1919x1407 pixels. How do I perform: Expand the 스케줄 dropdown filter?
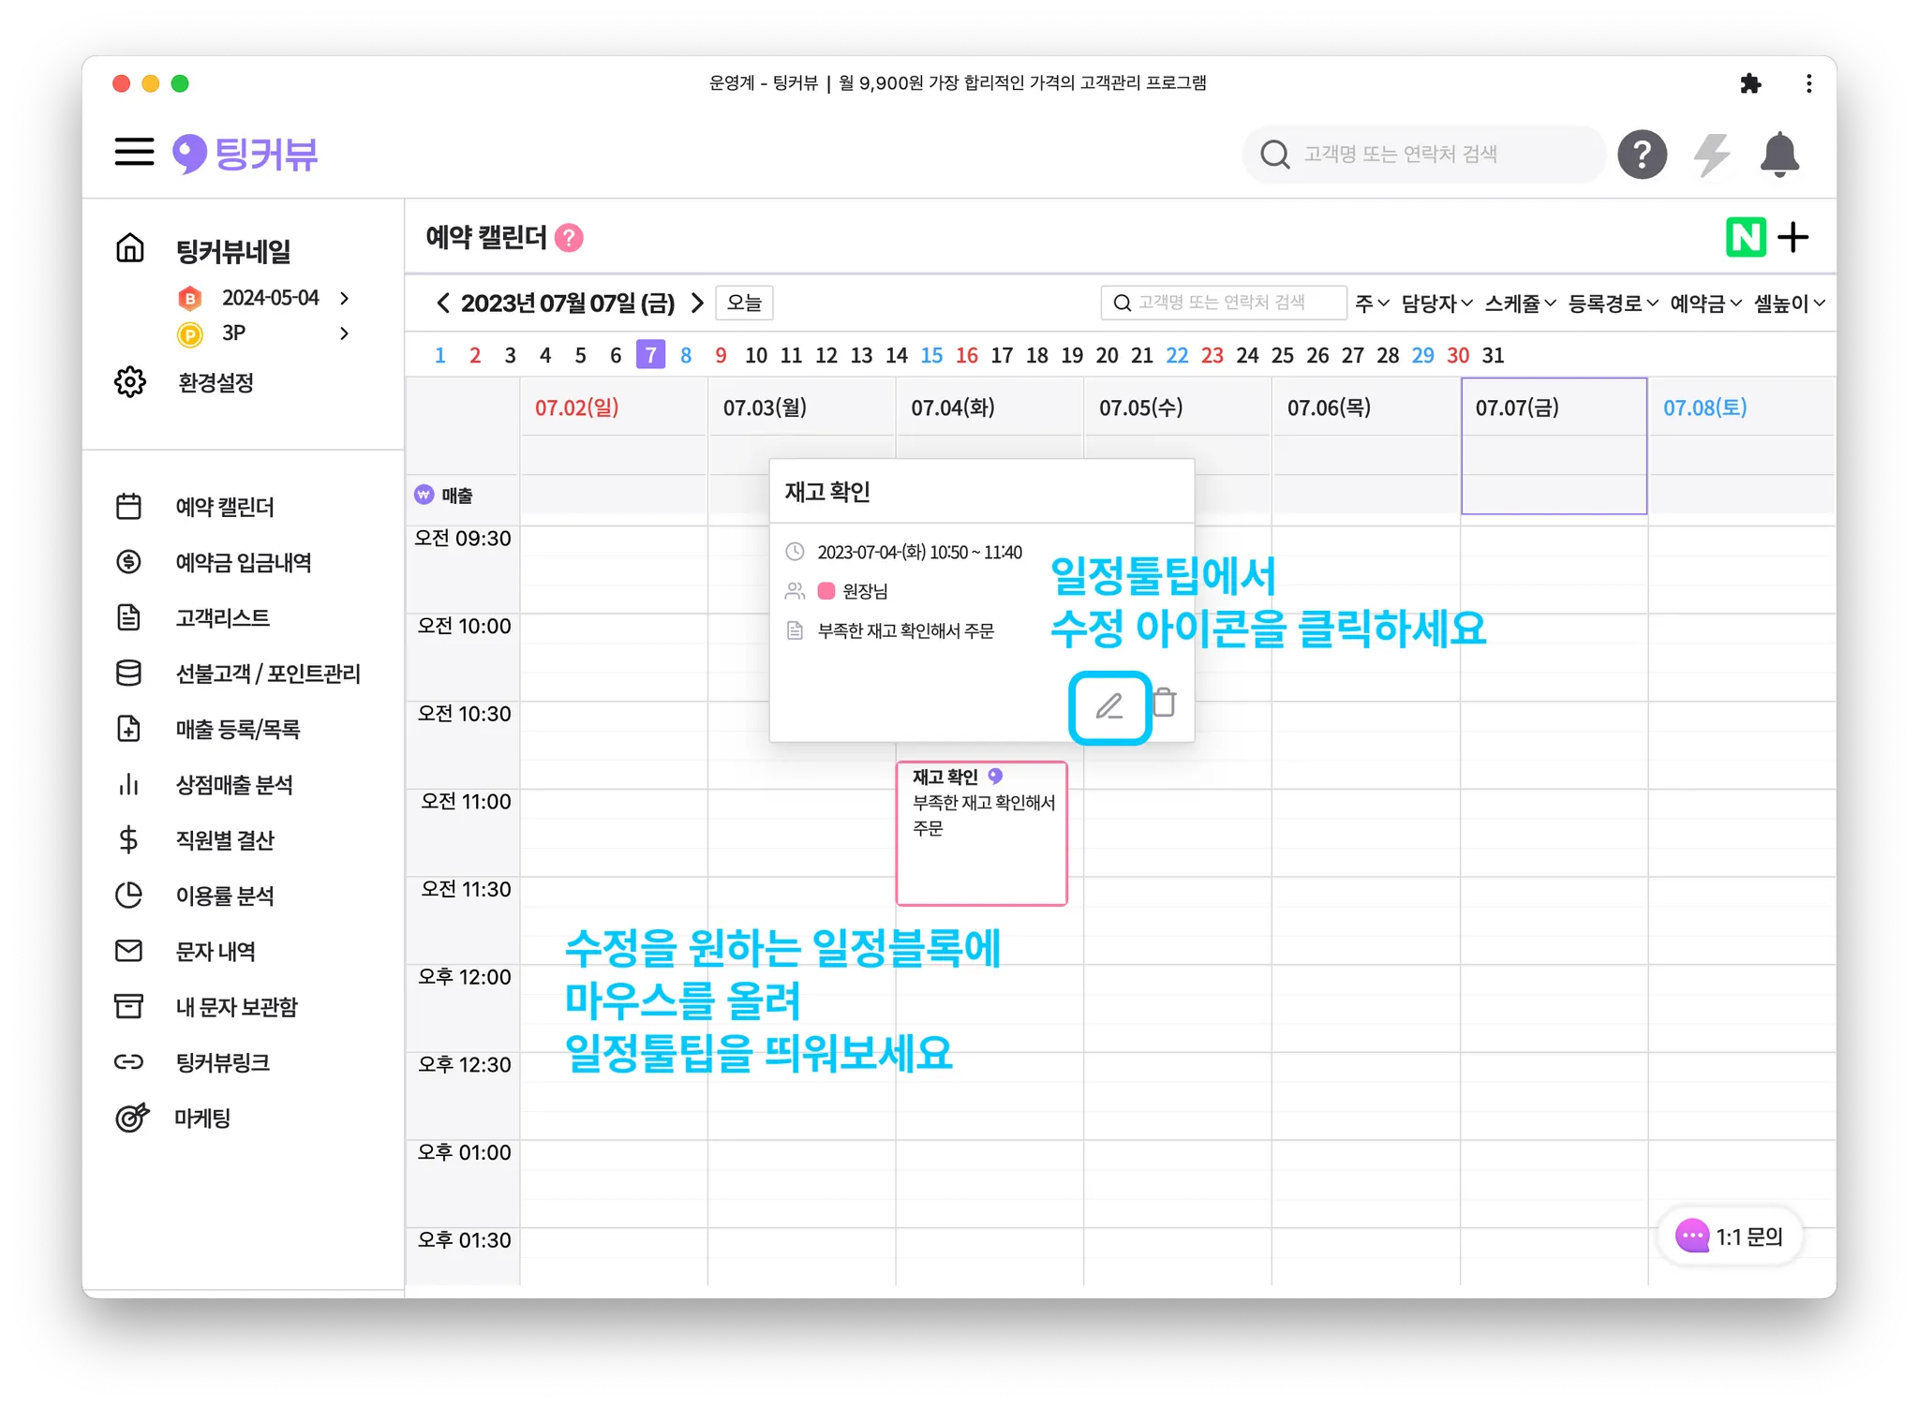1520,303
